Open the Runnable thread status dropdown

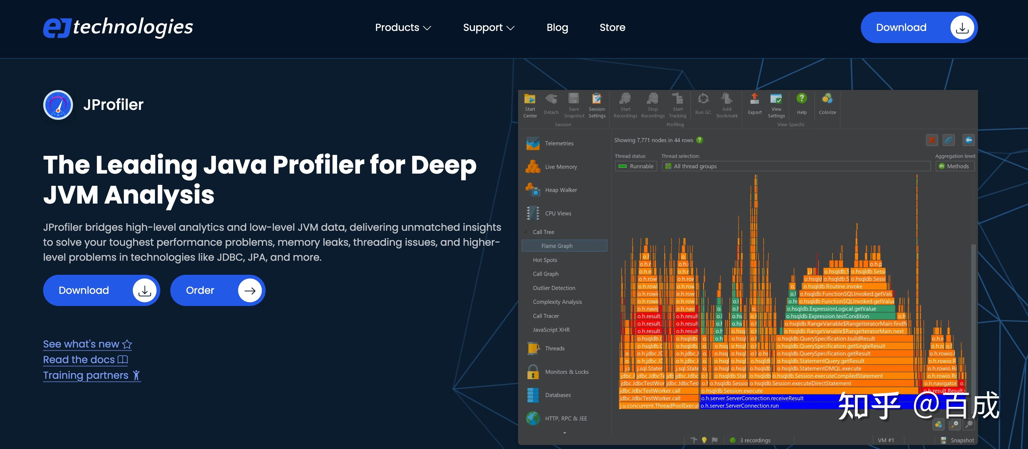pyautogui.click(x=636, y=166)
